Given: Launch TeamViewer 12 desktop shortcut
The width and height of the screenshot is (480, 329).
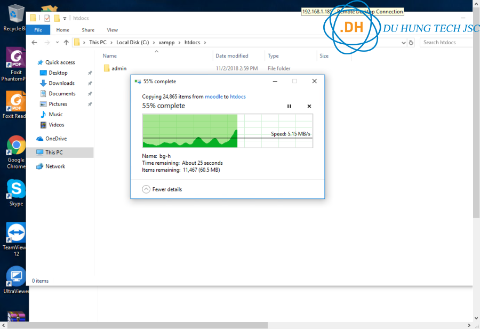Looking at the screenshot, I should 16,234.
